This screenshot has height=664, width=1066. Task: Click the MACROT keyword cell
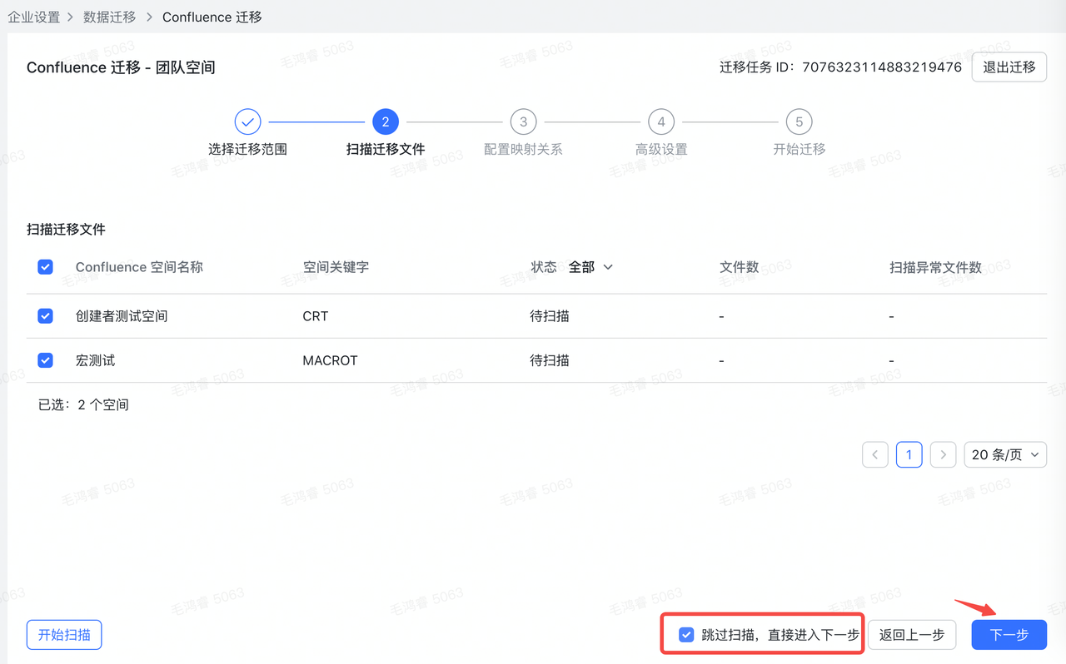pos(331,360)
